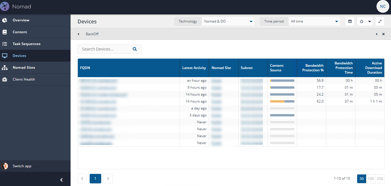Sort by Content Source column header
Image resolution: width=391 pixels, height=186 pixels.
282,68
